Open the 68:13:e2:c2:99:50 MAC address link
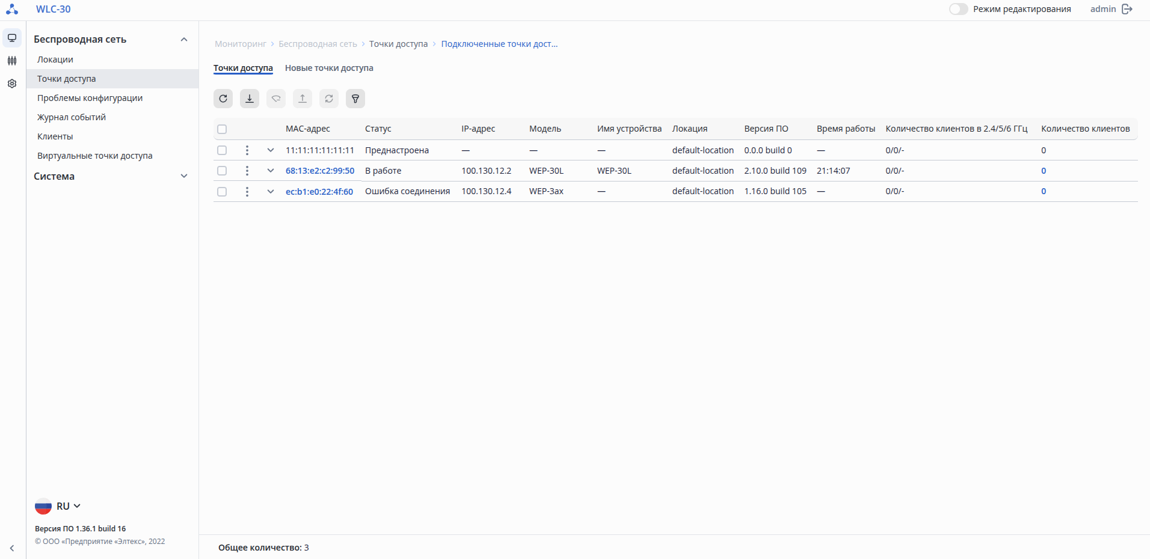The width and height of the screenshot is (1150, 559). [320, 171]
